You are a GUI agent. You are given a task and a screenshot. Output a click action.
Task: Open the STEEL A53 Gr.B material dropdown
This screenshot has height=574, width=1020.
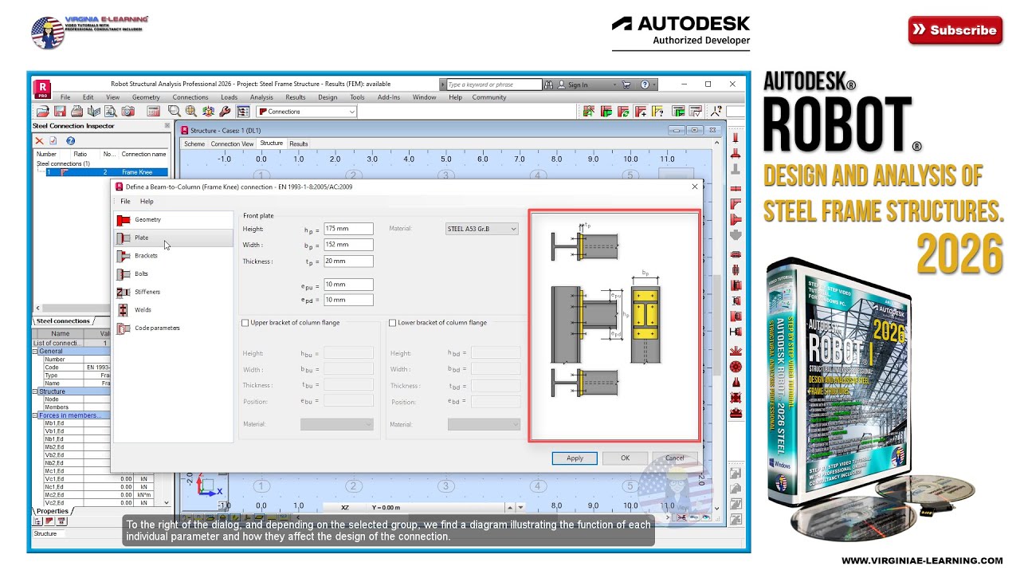482,229
